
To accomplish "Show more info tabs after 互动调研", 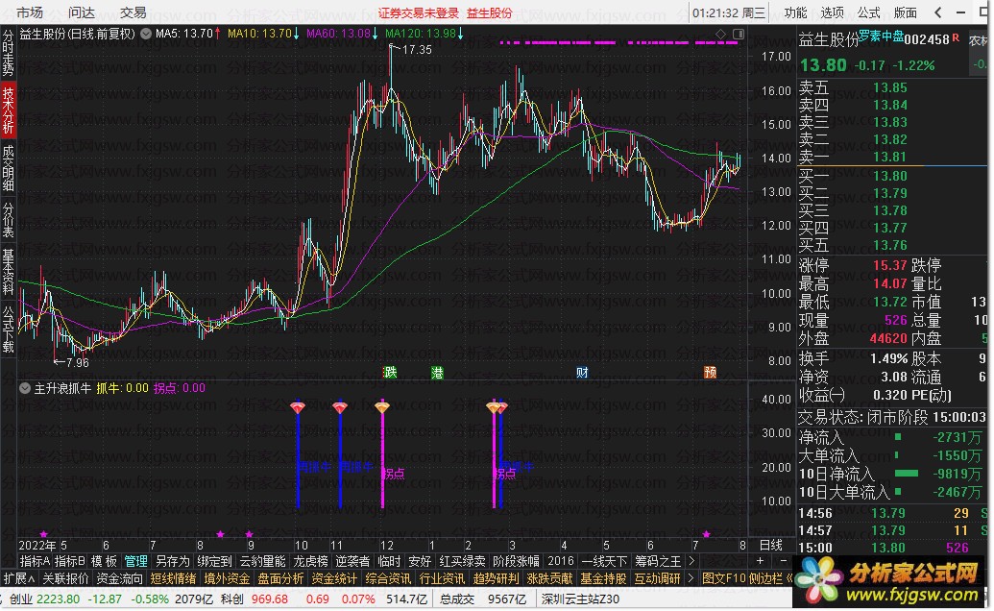I will pyautogui.click(x=691, y=578).
